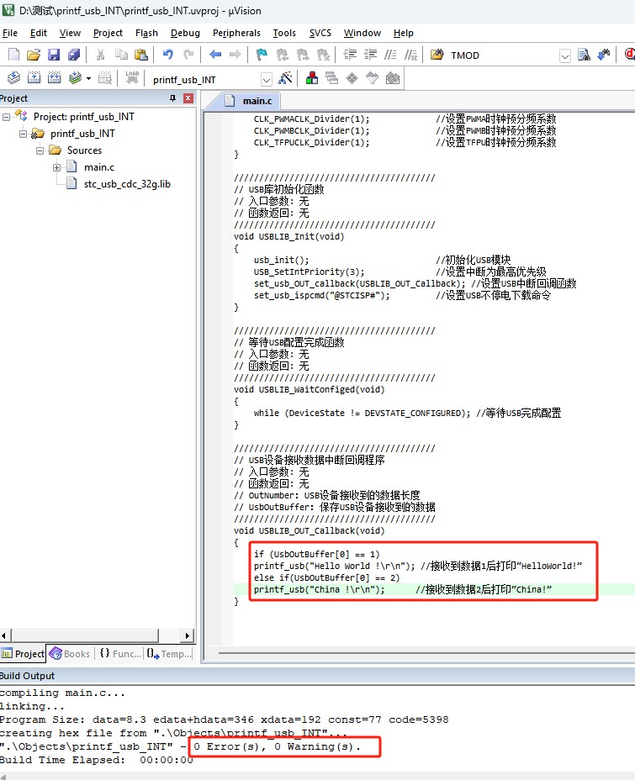Select stc_usb_cdc_32g.lib in project tree

126,184
